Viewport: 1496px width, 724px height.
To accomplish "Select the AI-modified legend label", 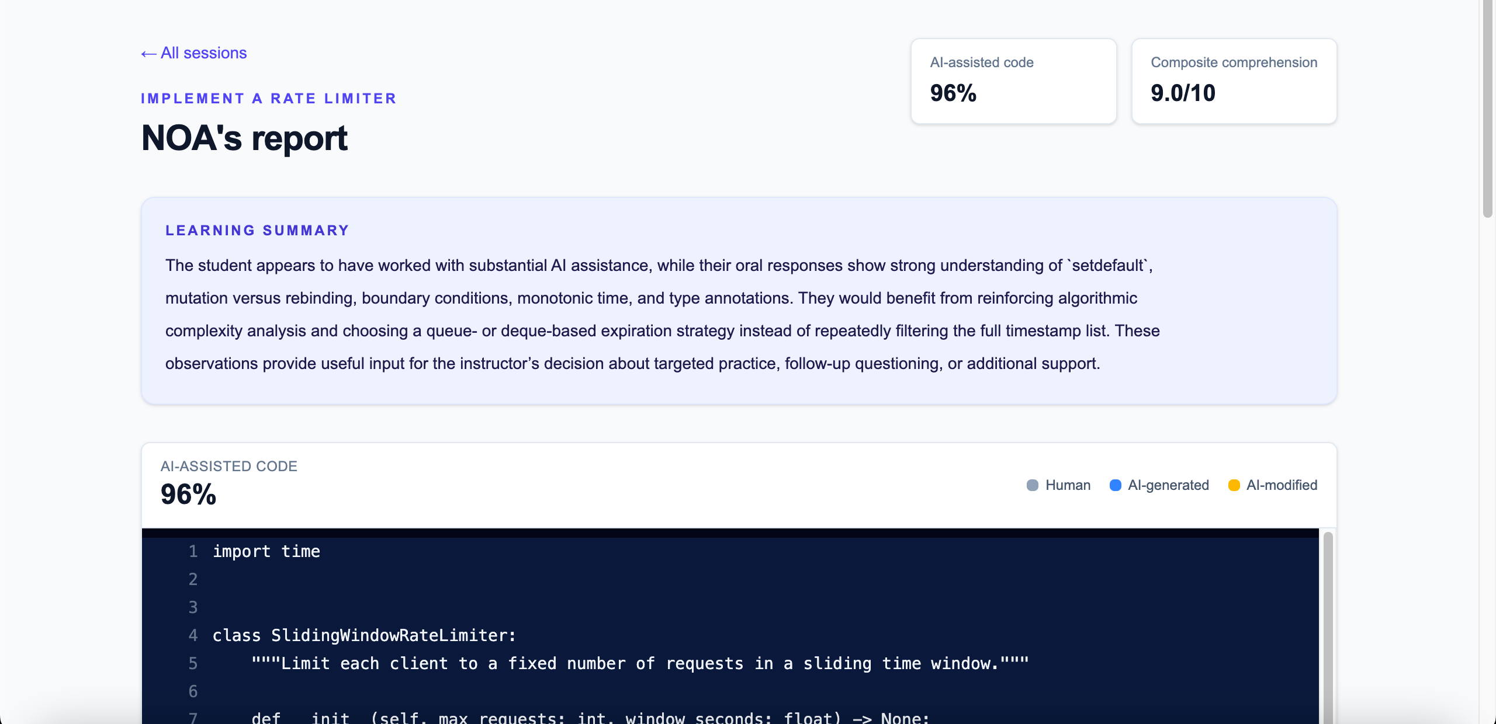I will coord(1282,485).
